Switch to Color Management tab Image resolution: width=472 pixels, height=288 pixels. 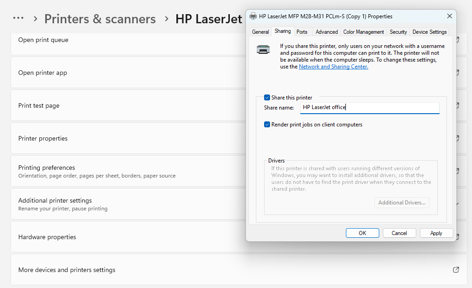364,32
